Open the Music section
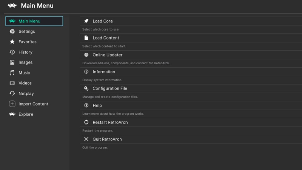The width and height of the screenshot is (302, 170). tap(24, 73)
